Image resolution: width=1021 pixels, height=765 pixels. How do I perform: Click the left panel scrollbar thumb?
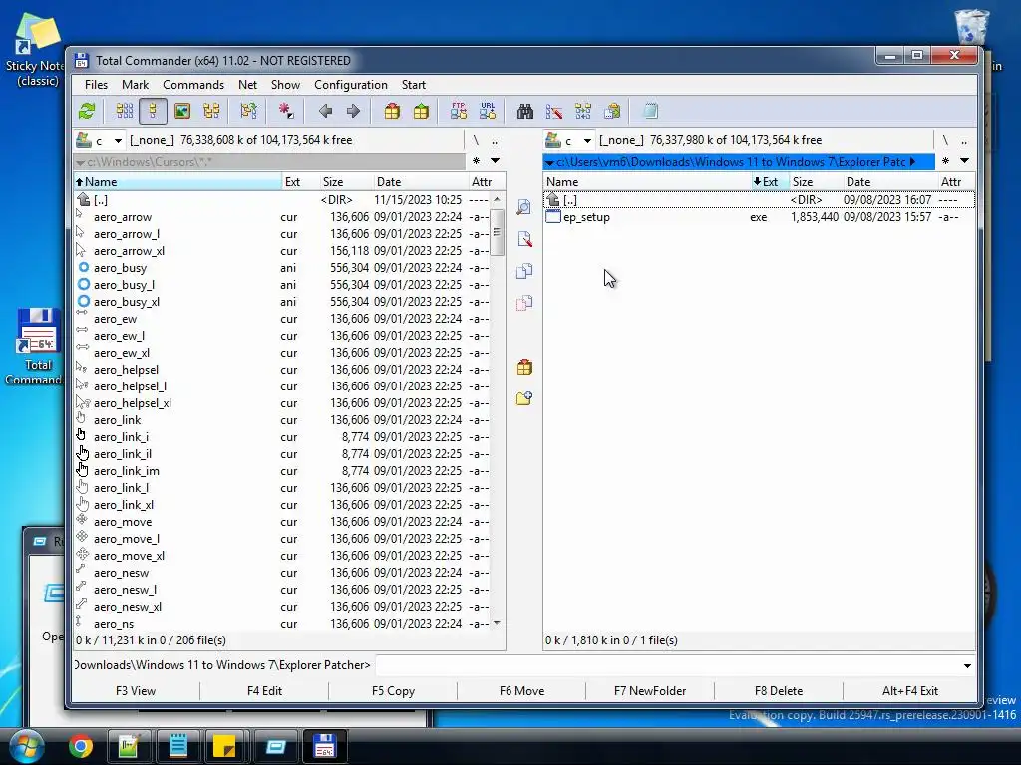click(x=497, y=232)
